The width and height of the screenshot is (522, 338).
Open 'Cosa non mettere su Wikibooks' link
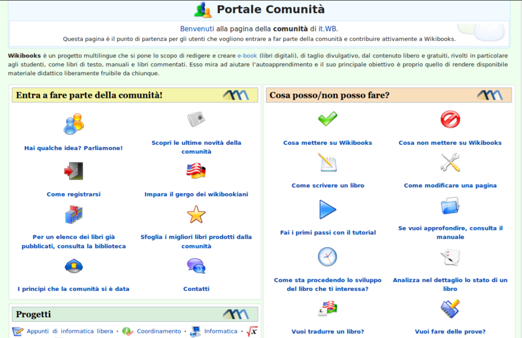tap(450, 142)
